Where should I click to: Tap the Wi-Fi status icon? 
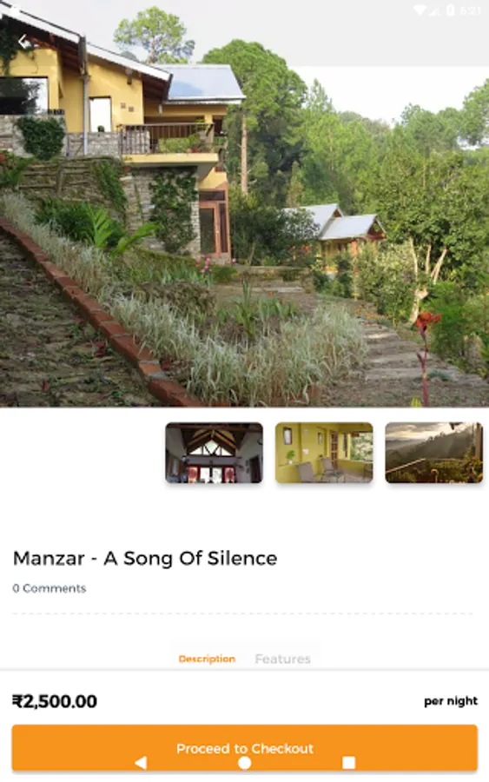420,10
